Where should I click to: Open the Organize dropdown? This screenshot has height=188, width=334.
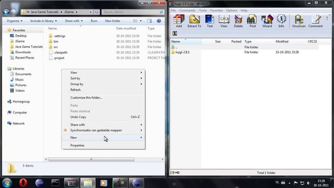click(x=15, y=21)
